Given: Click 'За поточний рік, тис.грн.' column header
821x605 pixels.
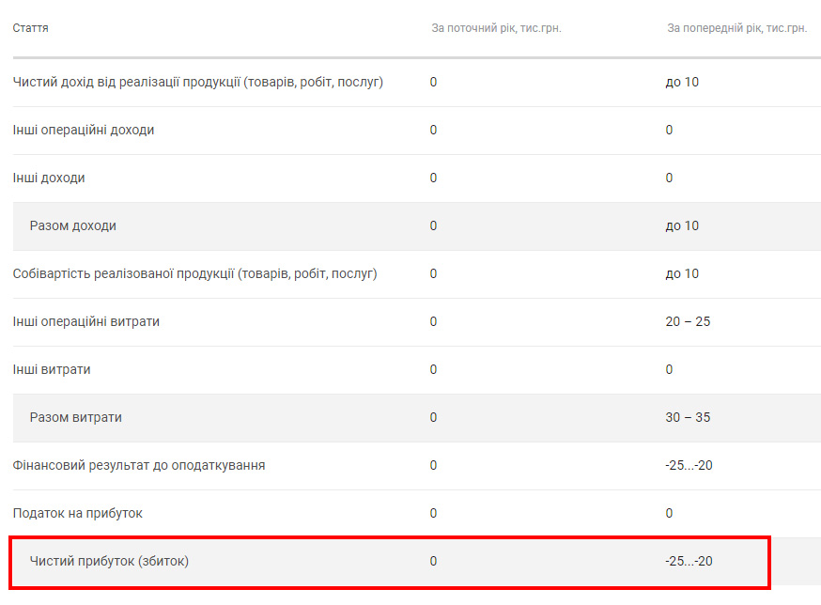Looking at the screenshot, I should (496, 28).
